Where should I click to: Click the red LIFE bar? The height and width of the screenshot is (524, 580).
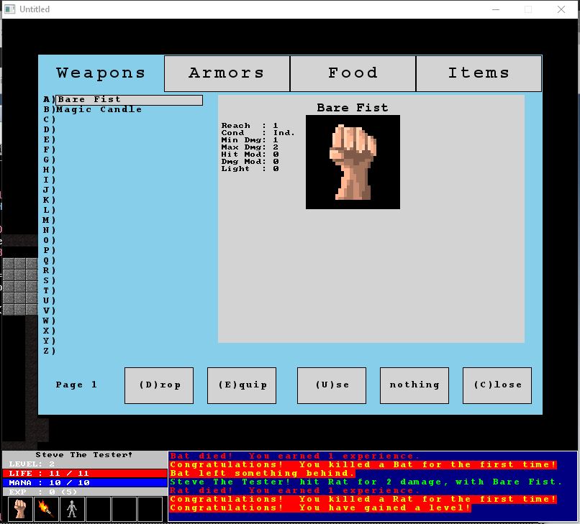[84, 474]
